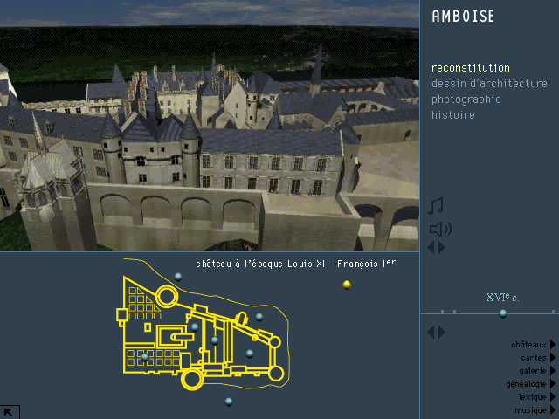The width and height of the screenshot is (559, 419).
Task: Click the back arrow icon in bottom-left corner
Action: point(8,412)
